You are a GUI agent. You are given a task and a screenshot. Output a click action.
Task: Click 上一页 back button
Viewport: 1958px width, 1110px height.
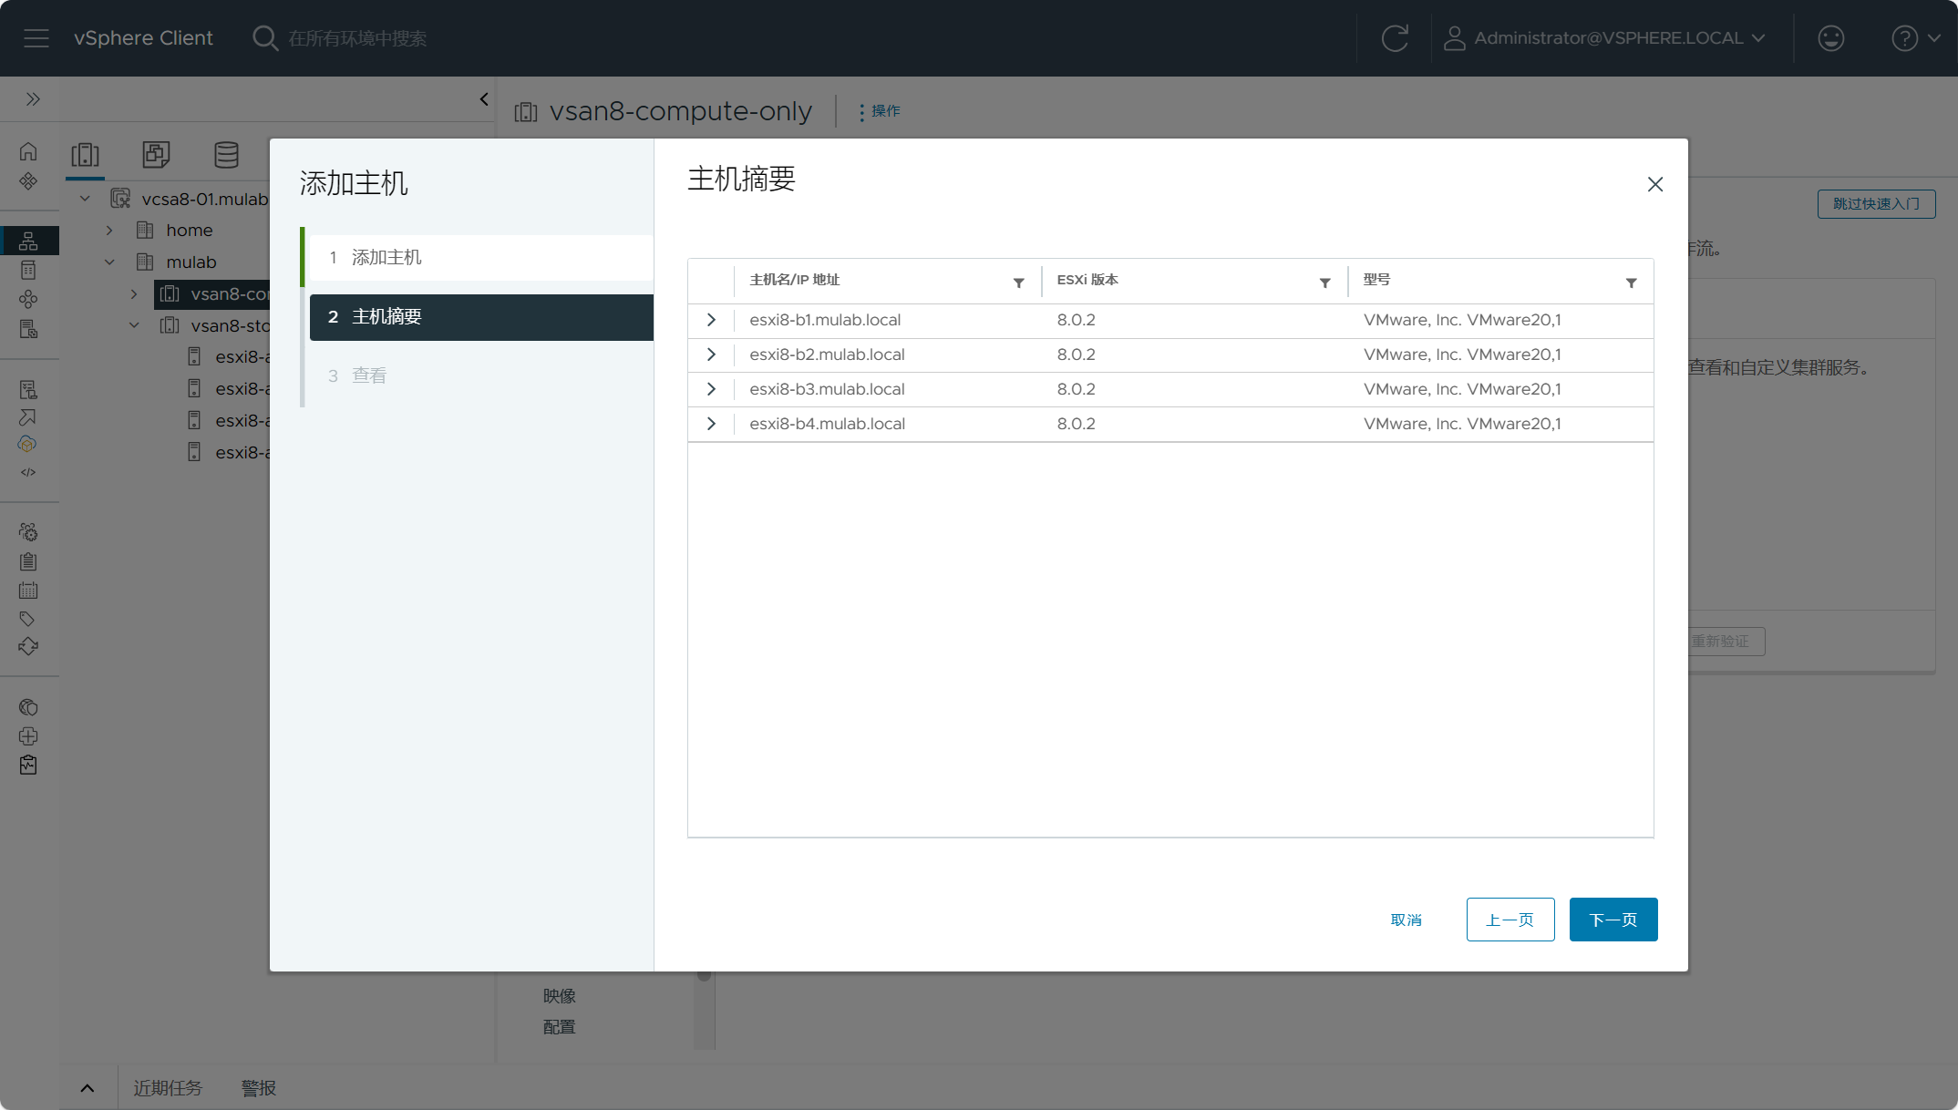[x=1510, y=920]
